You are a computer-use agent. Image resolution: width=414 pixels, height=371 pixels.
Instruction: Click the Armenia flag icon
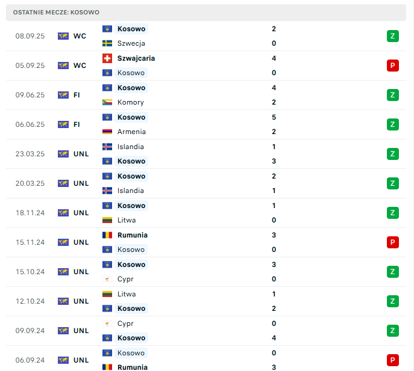pyautogui.click(x=107, y=132)
